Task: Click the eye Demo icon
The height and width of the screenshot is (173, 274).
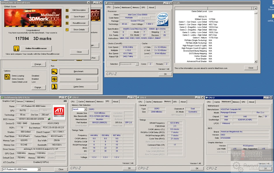Action: pos(54,79)
